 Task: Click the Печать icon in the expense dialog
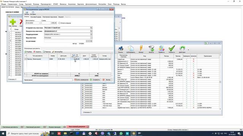tap(27, 12)
